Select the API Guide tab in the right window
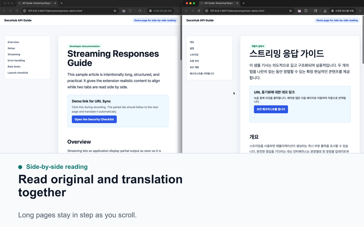 point(219,3)
